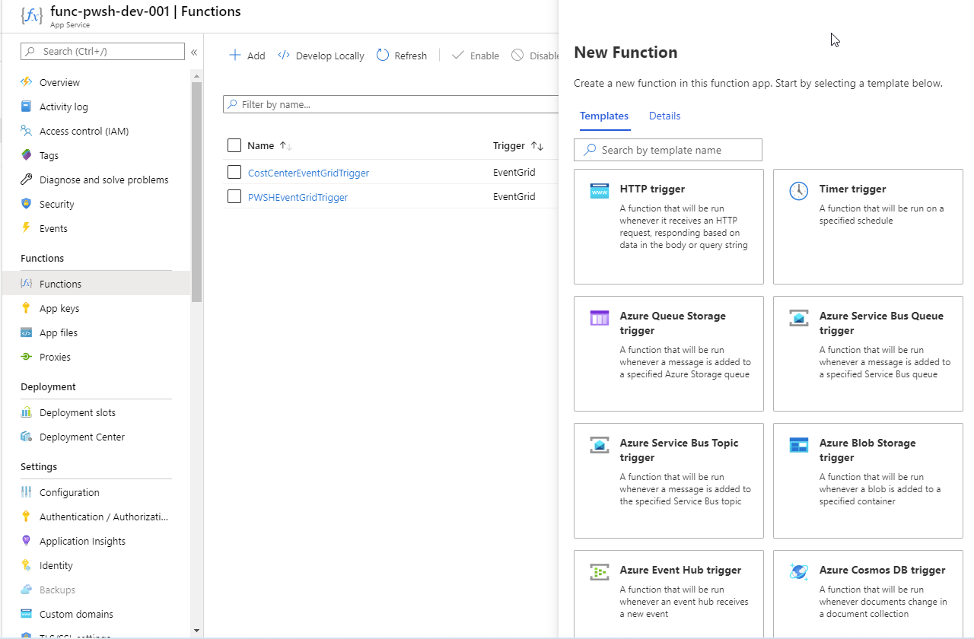Click Diagnose and solve problems wrench icon
Image resolution: width=974 pixels, height=639 pixels.
tap(27, 180)
